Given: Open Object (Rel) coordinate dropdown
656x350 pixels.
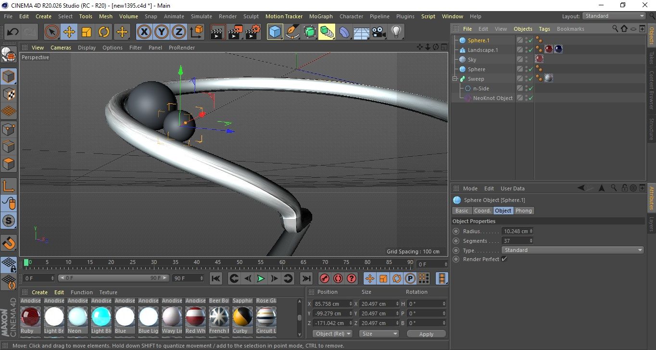Looking at the screenshot, I should [x=332, y=334].
